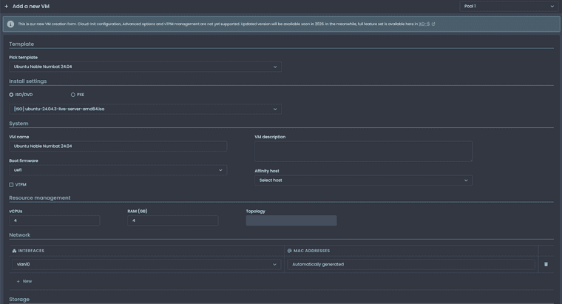The height and width of the screenshot is (304, 562).
Task: Open the Pick template dropdown
Action: 145,67
